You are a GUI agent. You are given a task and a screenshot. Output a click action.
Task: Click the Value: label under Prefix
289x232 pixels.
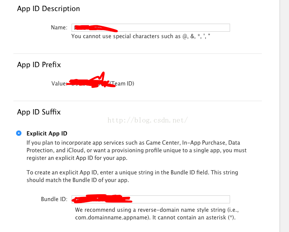click(59, 84)
